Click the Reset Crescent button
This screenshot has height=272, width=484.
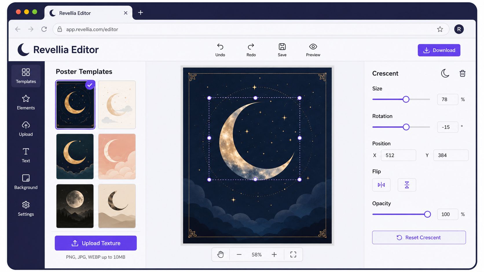point(419,237)
